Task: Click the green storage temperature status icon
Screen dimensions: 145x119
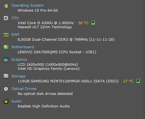Action: coord(138,81)
